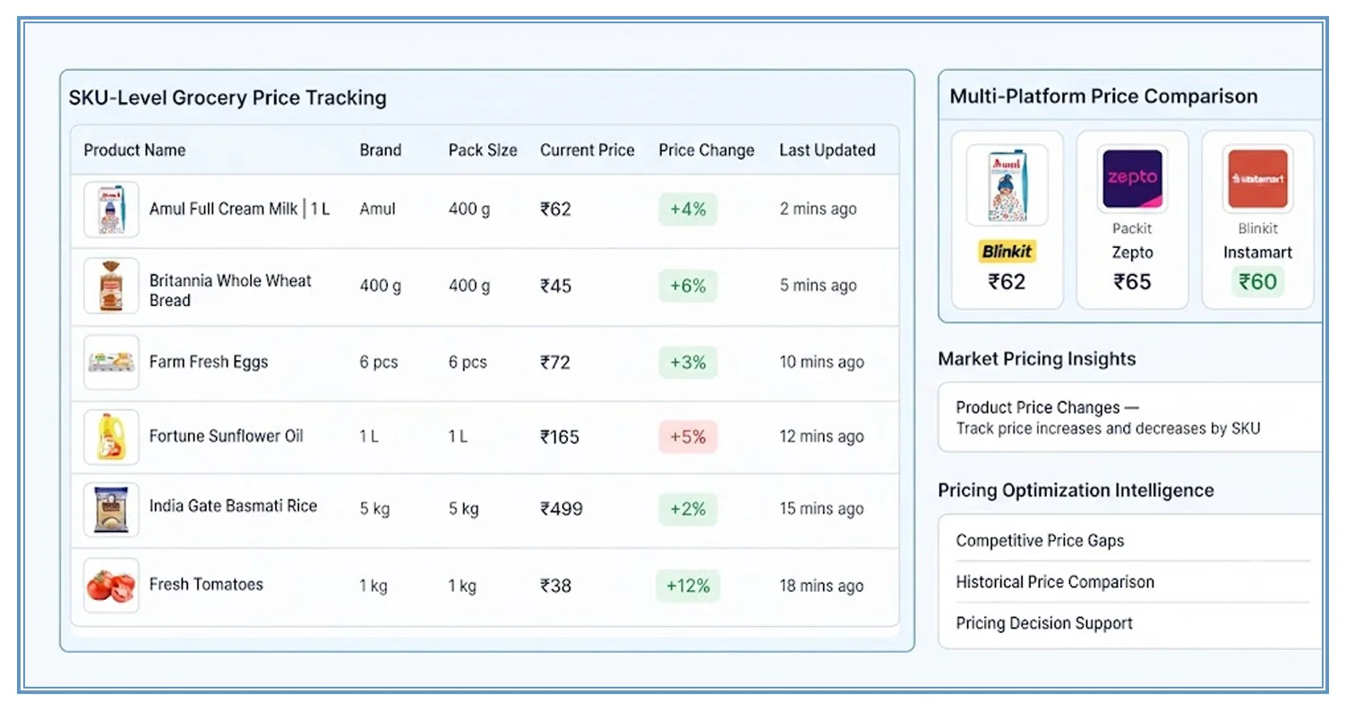This screenshot has height=710, width=1346.
Task: Sort by the Product Name column header
Action: 134,150
